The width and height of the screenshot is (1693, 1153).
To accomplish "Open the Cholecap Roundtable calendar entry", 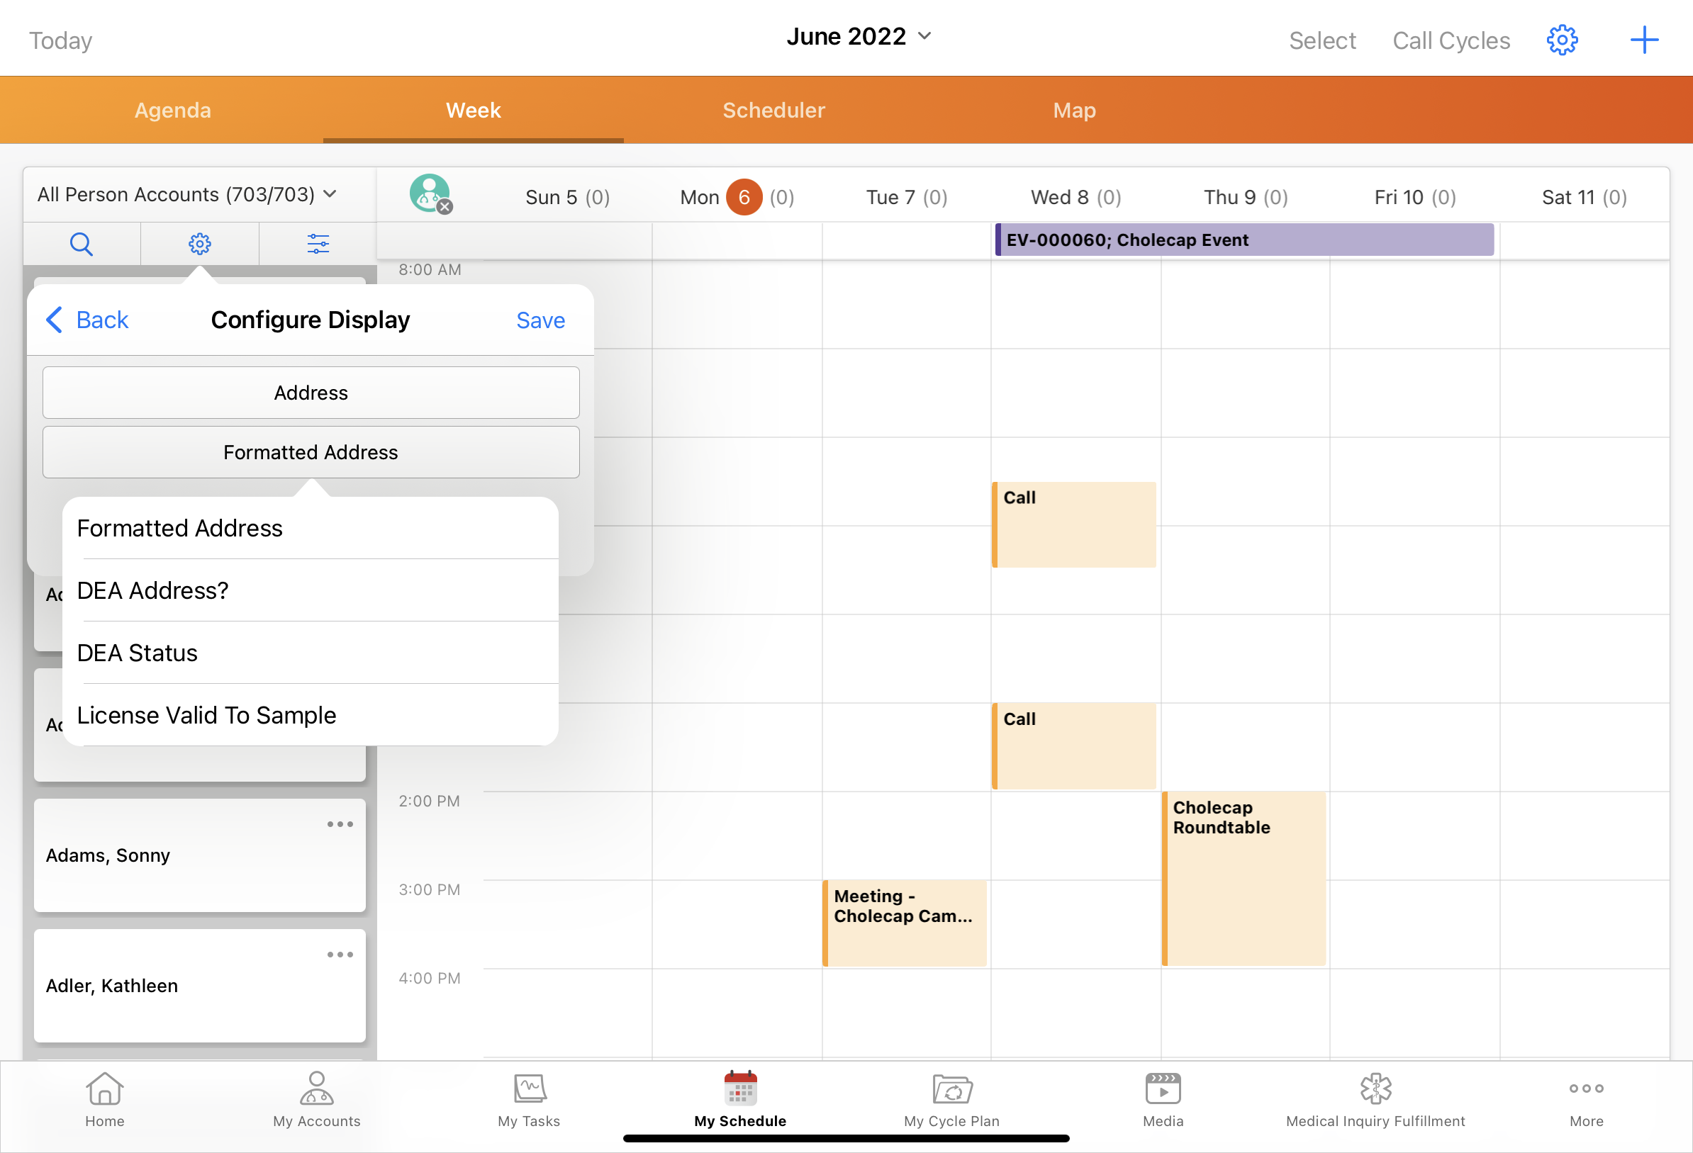I will pyautogui.click(x=1244, y=877).
